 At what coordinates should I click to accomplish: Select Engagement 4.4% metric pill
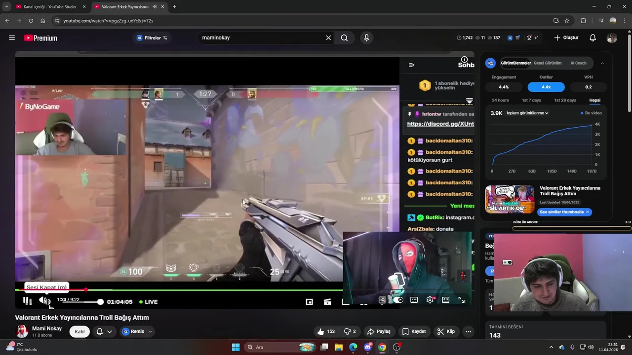coord(504,87)
